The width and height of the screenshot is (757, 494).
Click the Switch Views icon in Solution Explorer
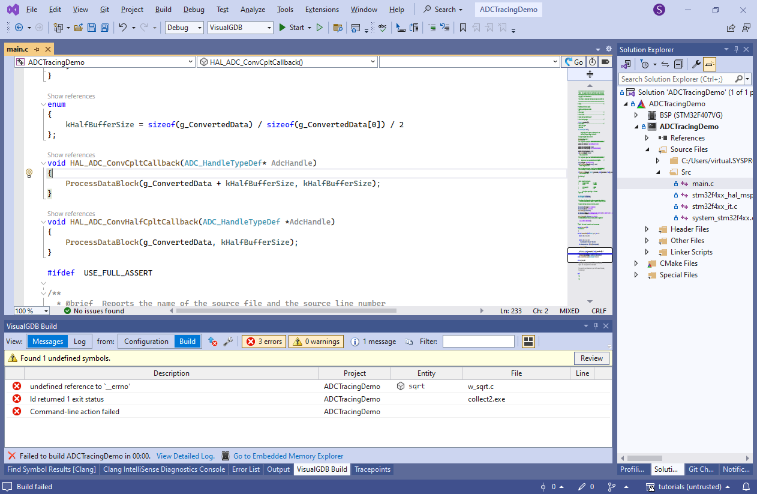coord(626,64)
